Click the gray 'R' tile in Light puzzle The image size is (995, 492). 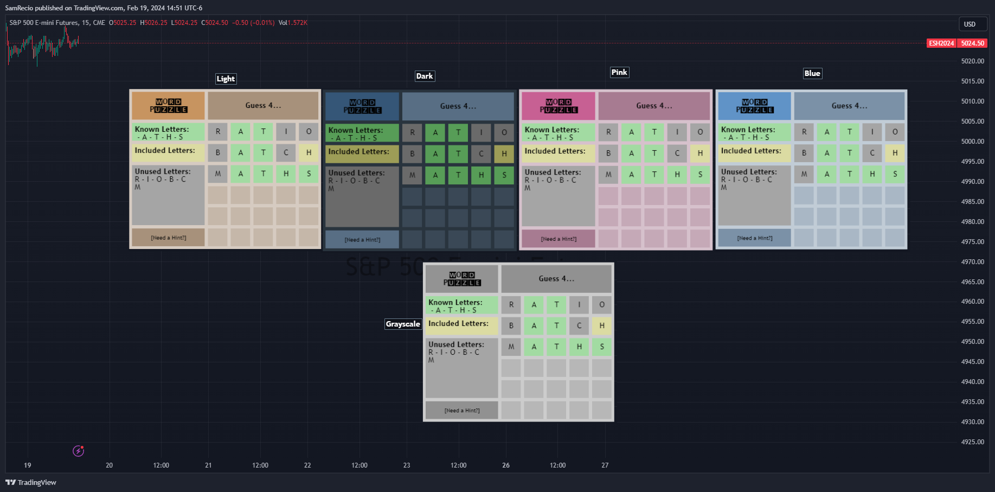click(218, 132)
